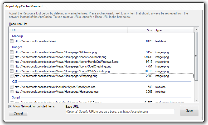Select the AllDemos.png URL row
This screenshot has height=125, width=208.
pyautogui.click(x=56, y=52)
